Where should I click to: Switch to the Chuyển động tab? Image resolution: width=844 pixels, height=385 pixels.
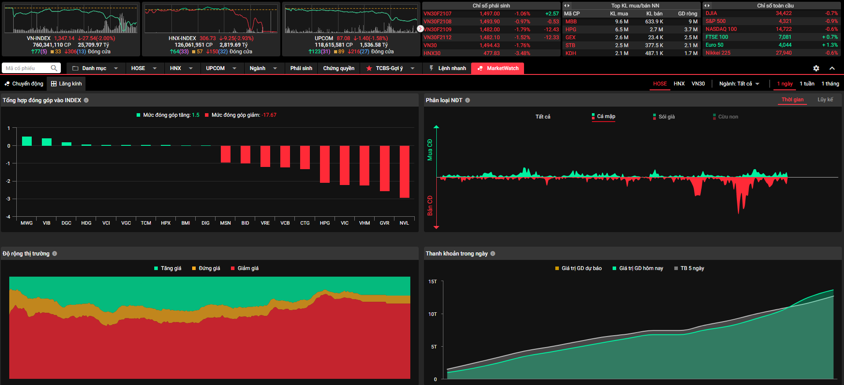tap(24, 84)
